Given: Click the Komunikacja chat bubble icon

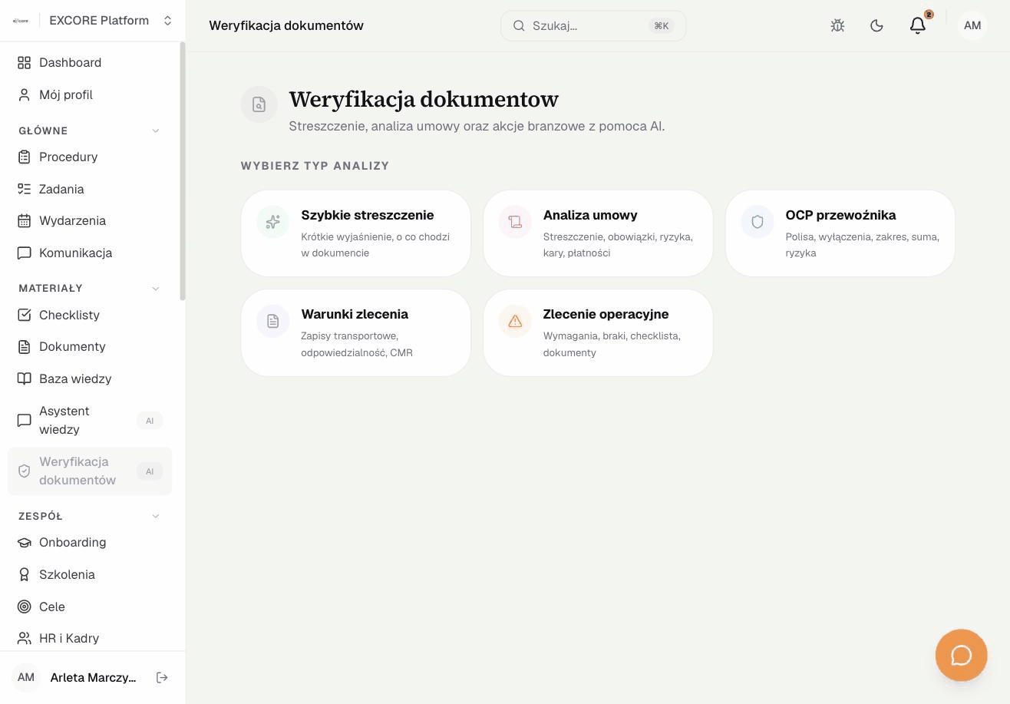Looking at the screenshot, I should click(25, 253).
